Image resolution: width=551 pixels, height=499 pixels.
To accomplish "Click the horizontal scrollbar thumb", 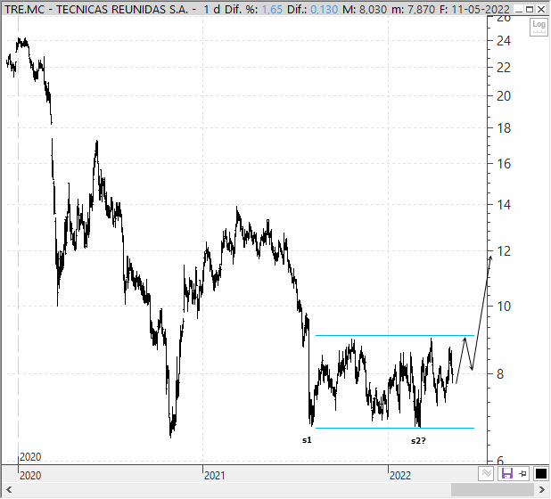I will pyautogui.click(x=492, y=489).
